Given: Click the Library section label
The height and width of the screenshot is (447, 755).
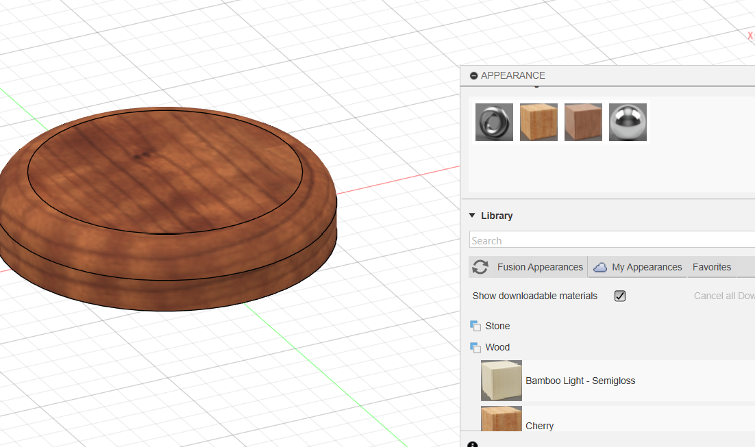Looking at the screenshot, I should click(497, 216).
